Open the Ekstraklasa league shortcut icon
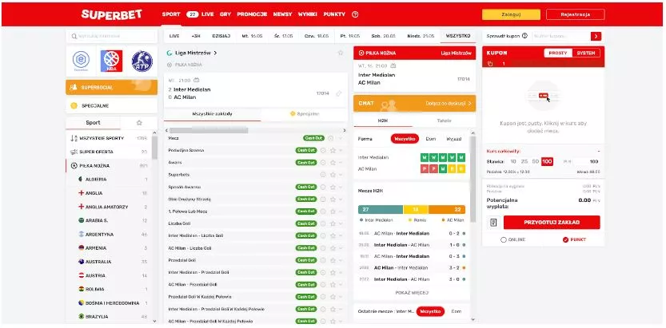Viewport: 666px width, 328px height. tap(81, 61)
